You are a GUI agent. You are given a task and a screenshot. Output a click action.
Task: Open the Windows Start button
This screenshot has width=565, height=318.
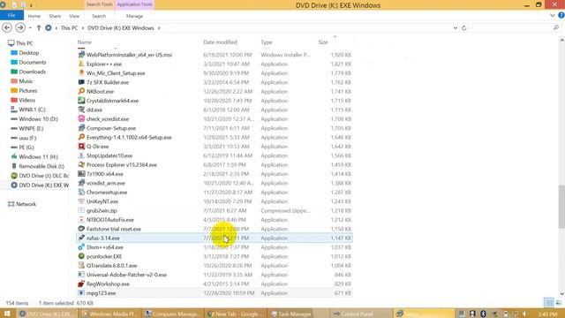pyautogui.click(x=7, y=314)
